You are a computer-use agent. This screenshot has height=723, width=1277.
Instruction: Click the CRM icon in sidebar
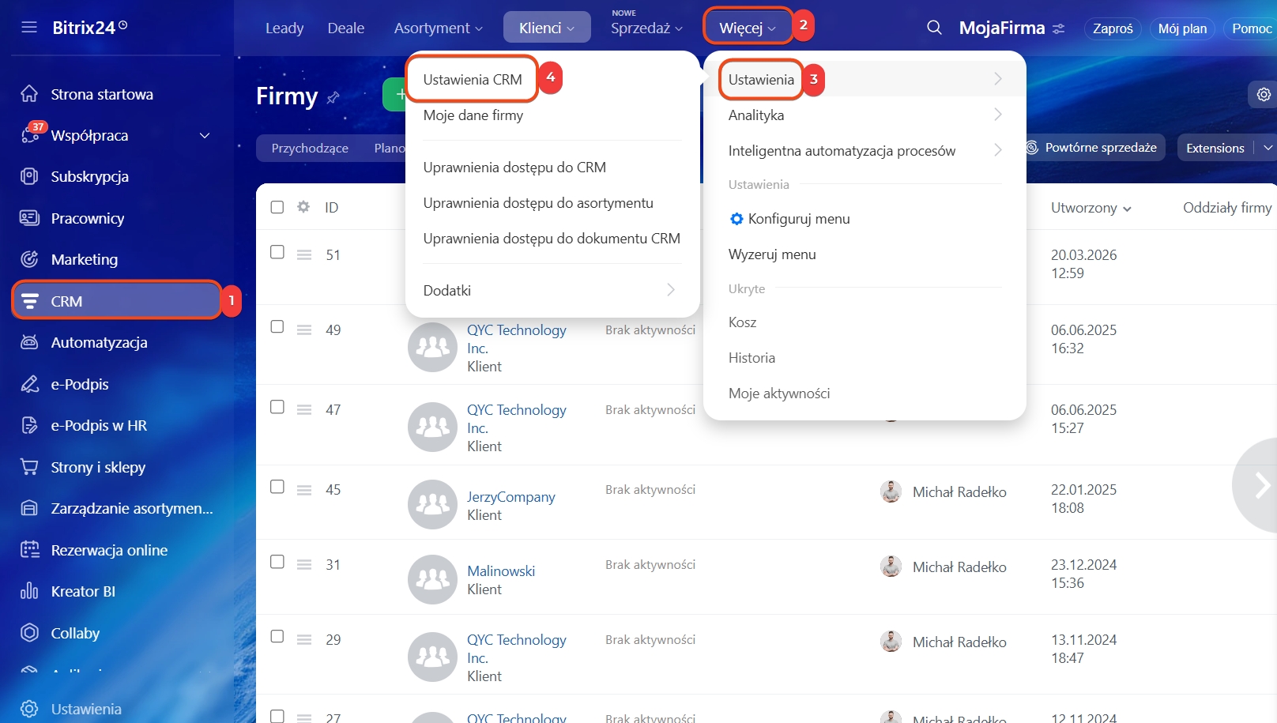click(x=30, y=301)
